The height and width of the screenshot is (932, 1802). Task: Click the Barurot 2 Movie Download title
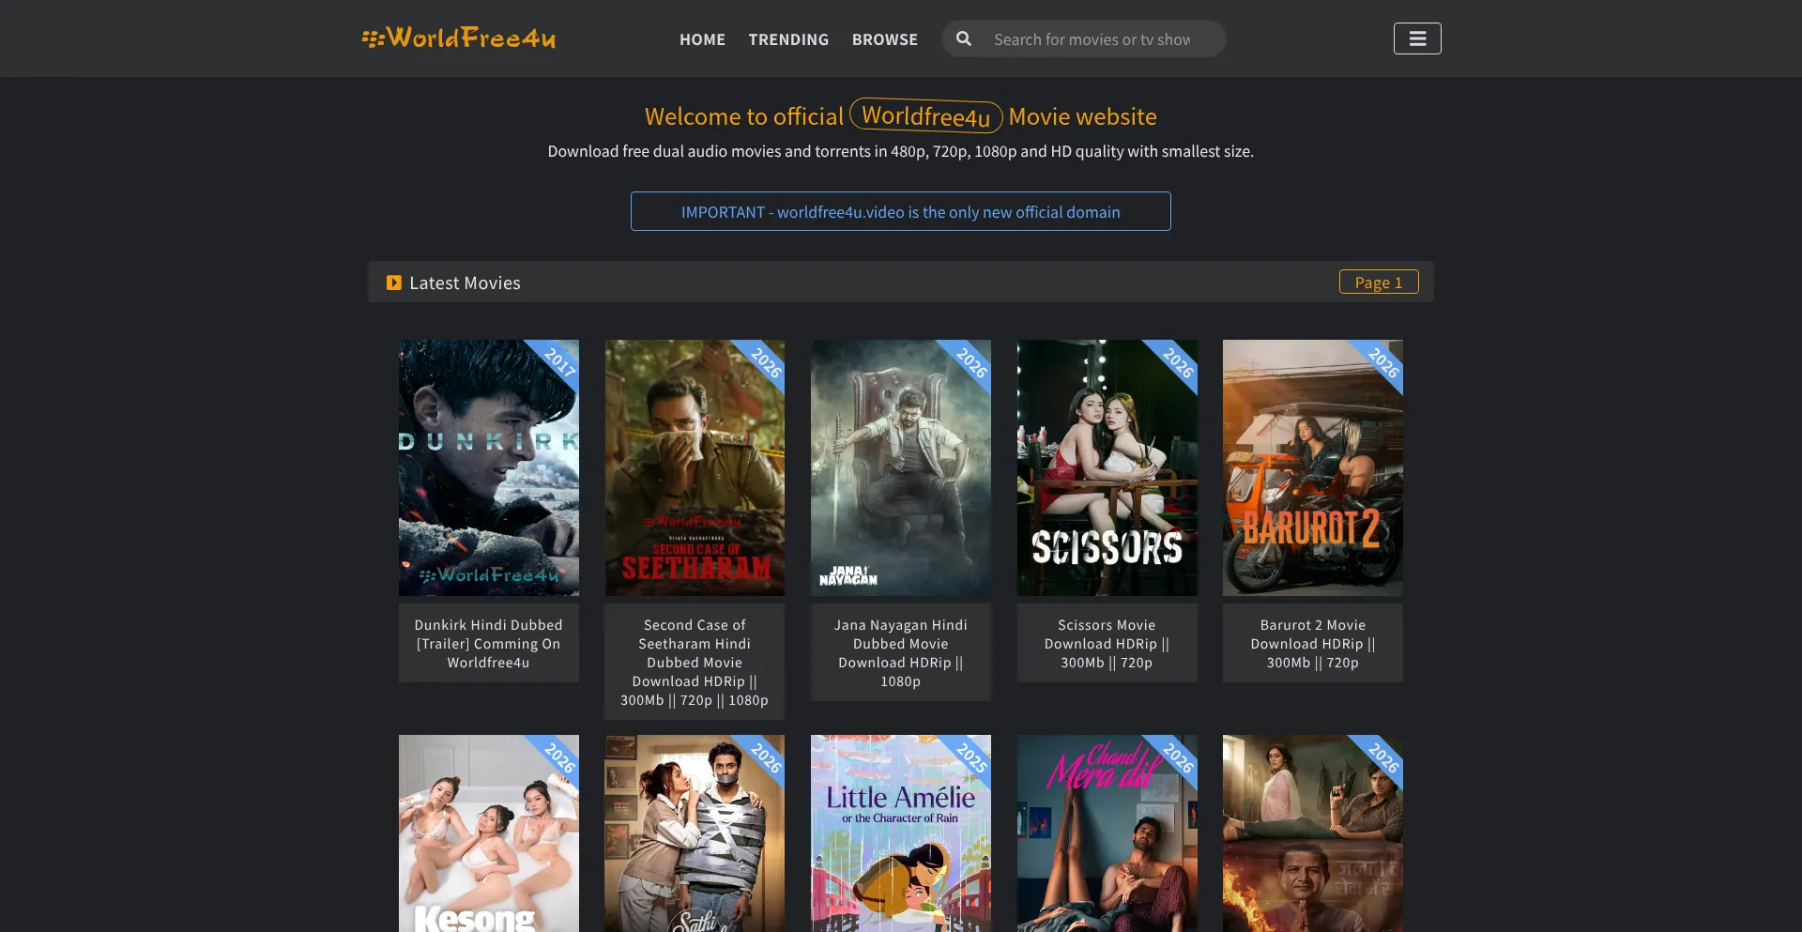pyautogui.click(x=1313, y=644)
